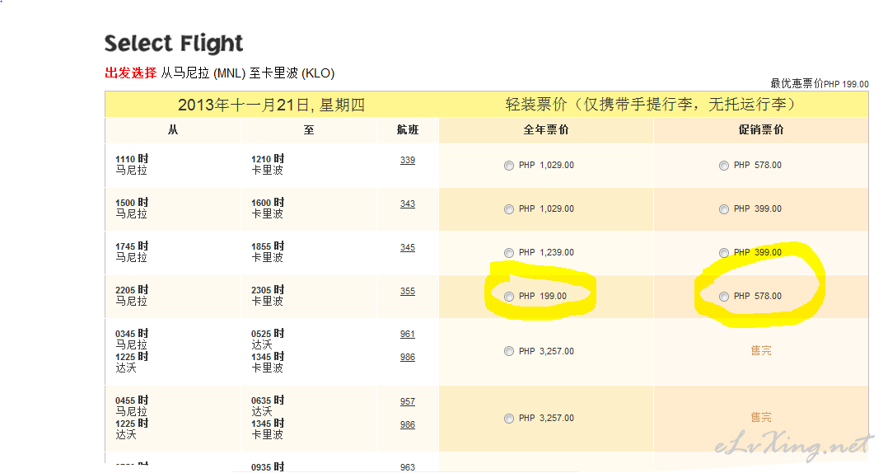Open flight 986 link below flight 957
The image size is (883, 473).
coord(408,424)
